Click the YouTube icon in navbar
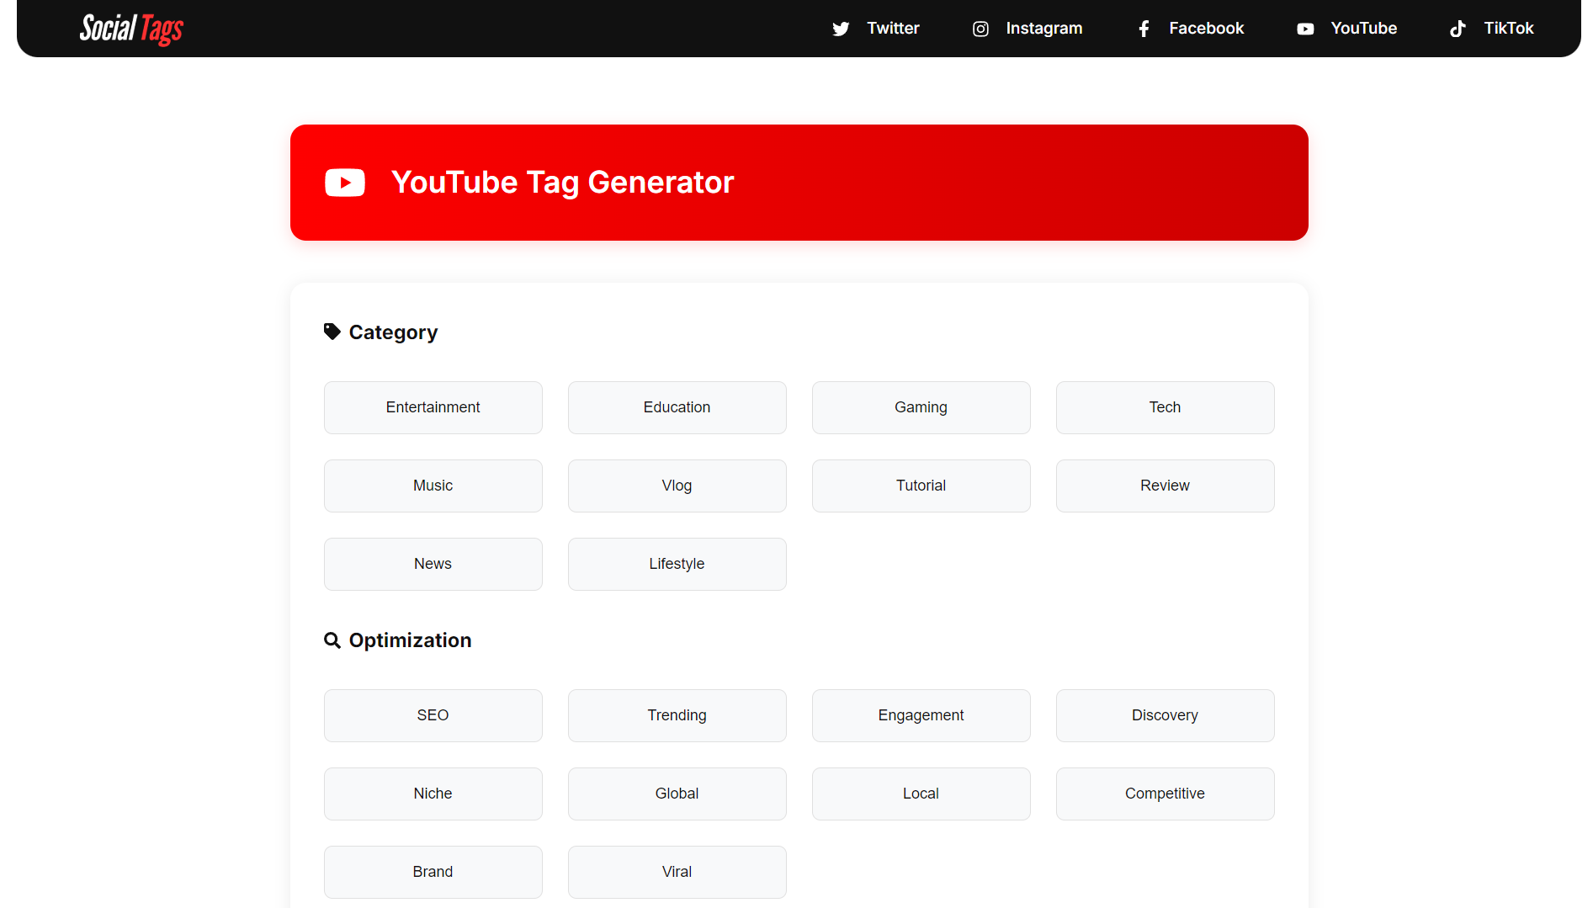 pos(1305,29)
